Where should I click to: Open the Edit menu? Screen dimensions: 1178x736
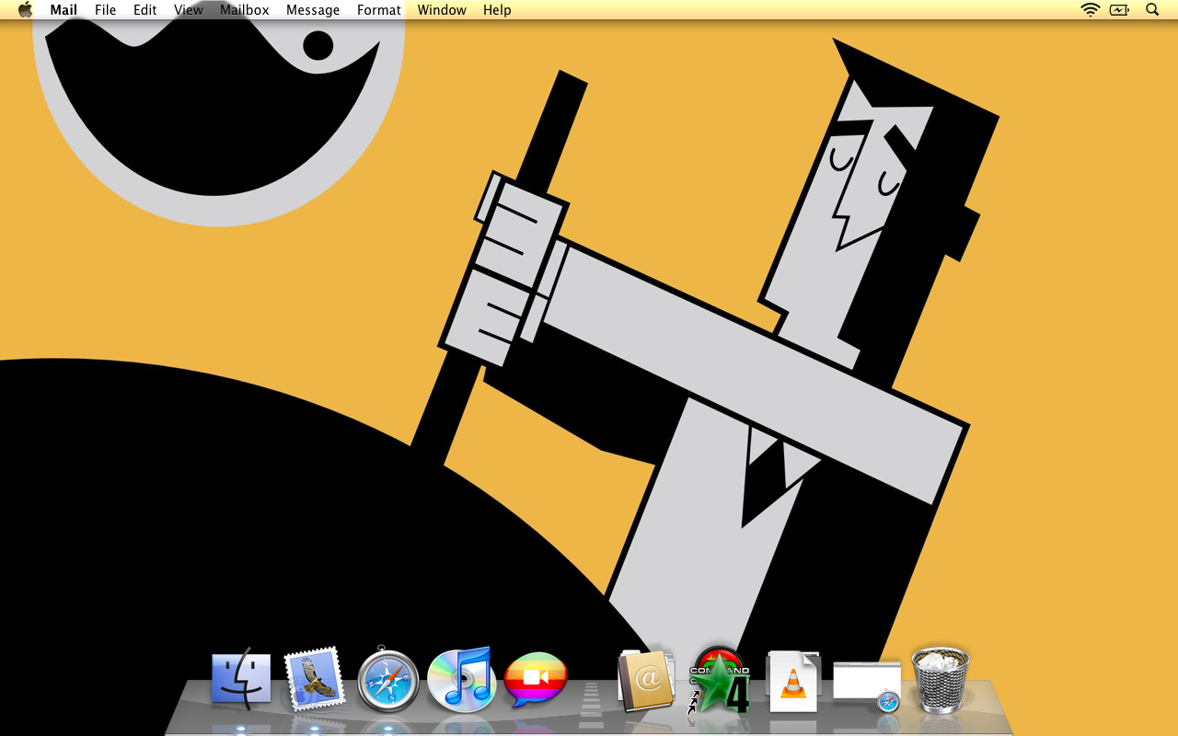(x=145, y=10)
